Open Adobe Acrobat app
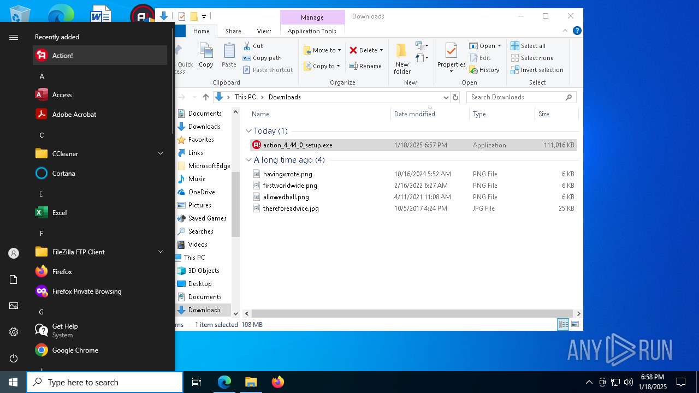699x393 pixels. [x=100, y=114]
